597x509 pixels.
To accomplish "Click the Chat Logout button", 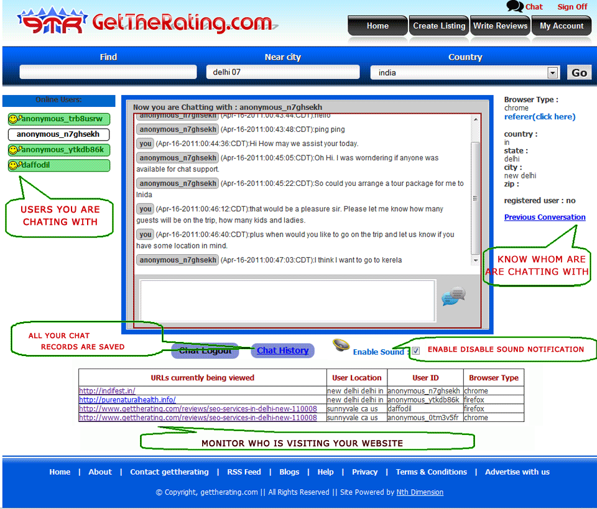I will point(205,351).
